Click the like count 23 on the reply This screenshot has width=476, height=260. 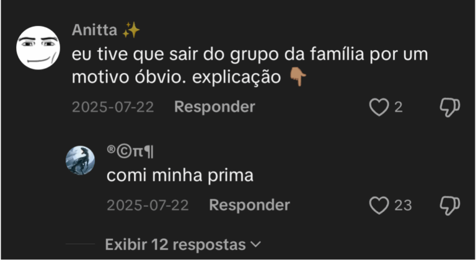pos(403,206)
